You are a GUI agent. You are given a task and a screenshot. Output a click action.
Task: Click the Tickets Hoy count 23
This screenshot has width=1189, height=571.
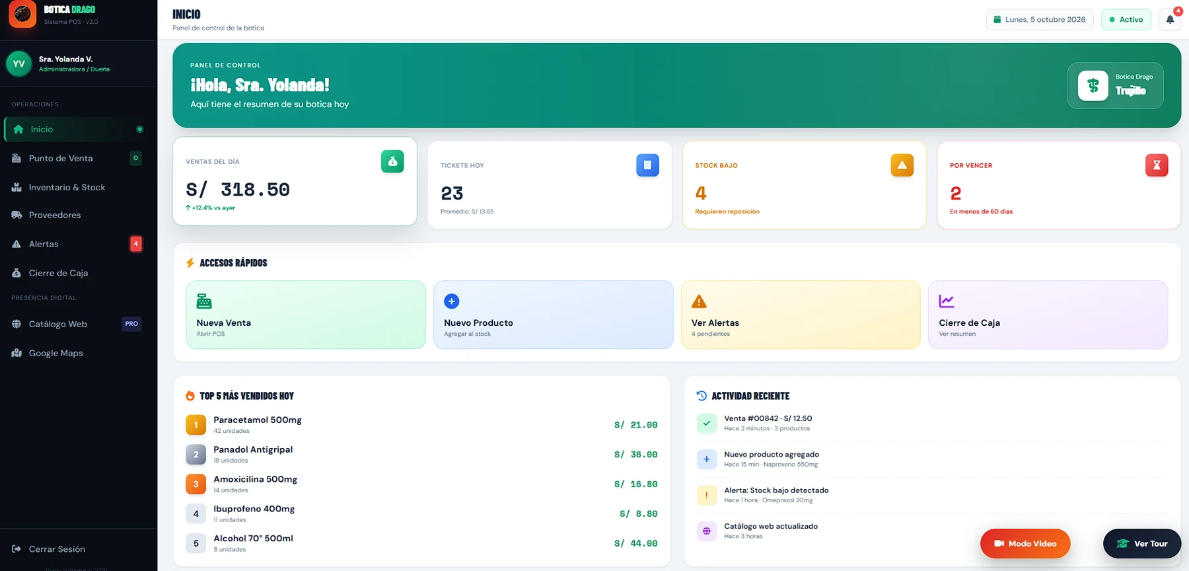coord(452,194)
